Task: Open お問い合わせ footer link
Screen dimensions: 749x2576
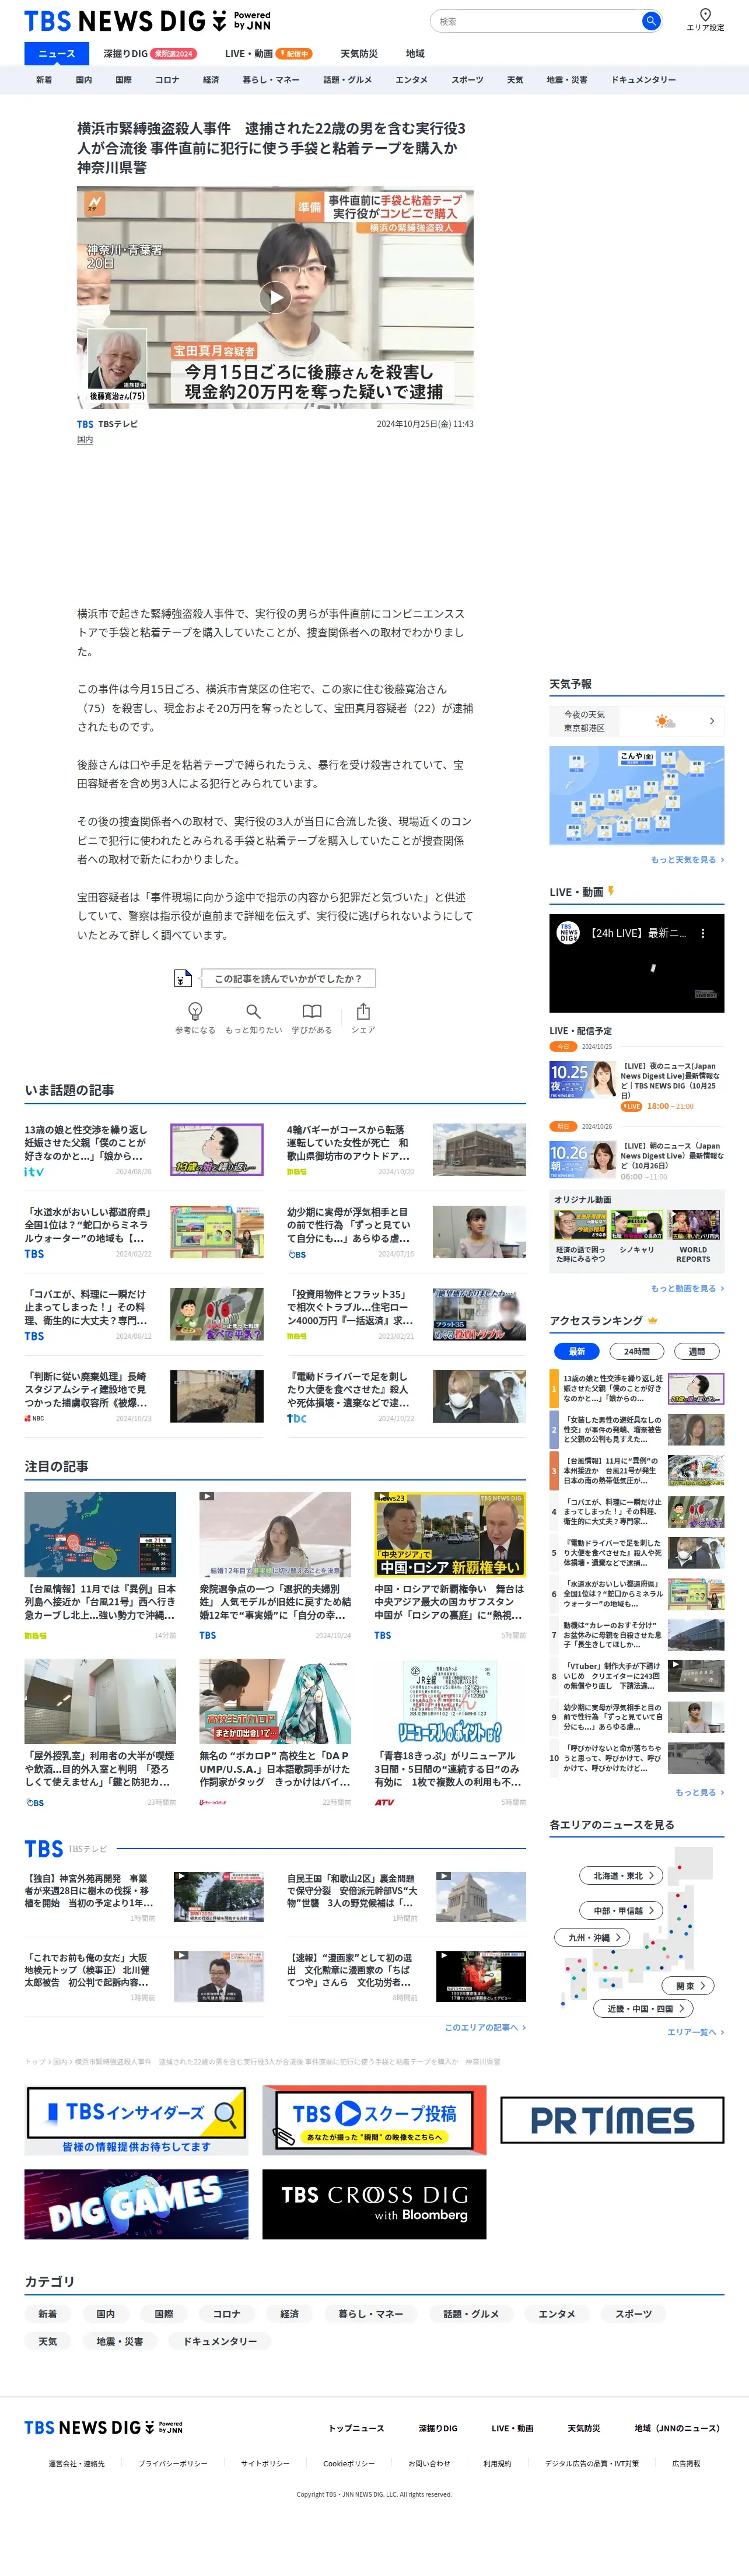Action: 429,2463
